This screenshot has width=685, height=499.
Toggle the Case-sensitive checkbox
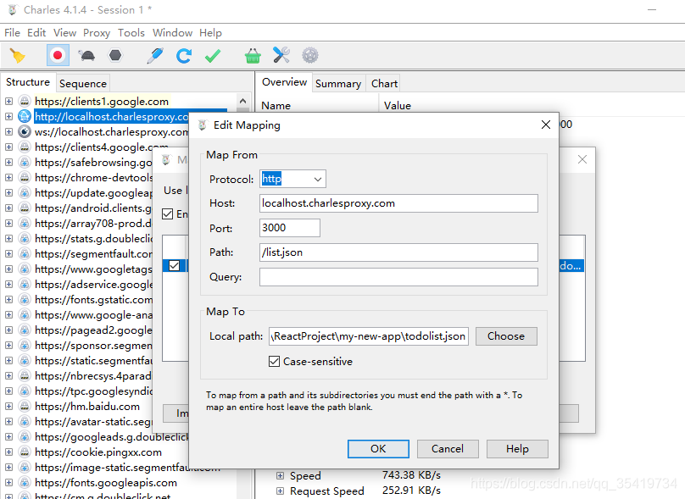click(x=274, y=362)
